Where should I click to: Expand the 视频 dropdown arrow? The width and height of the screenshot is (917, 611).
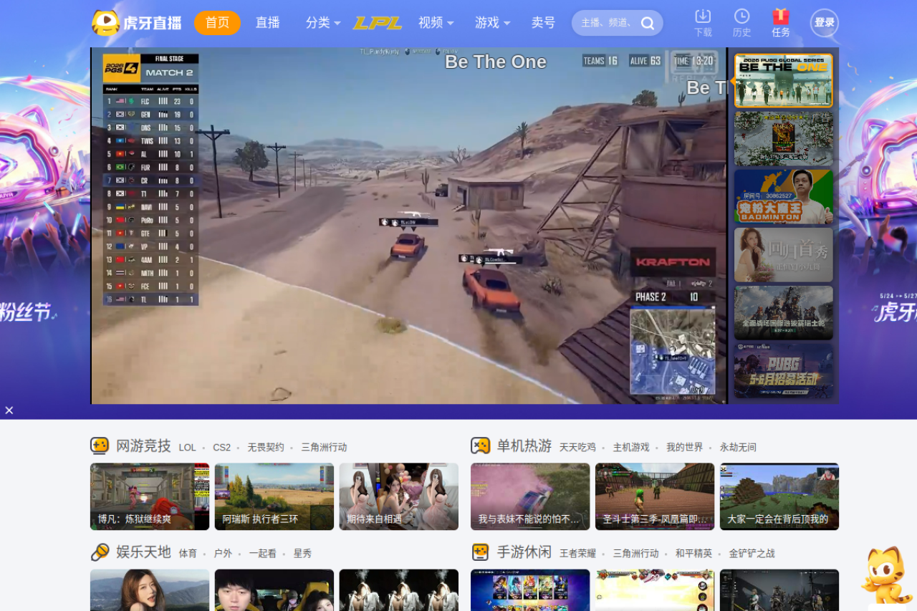[x=451, y=23]
